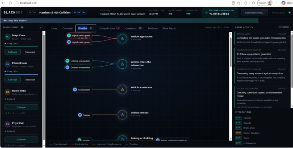View Maya Chen's Transcript
Viewport: 293px width, 148px height.
tap(30, 52)
